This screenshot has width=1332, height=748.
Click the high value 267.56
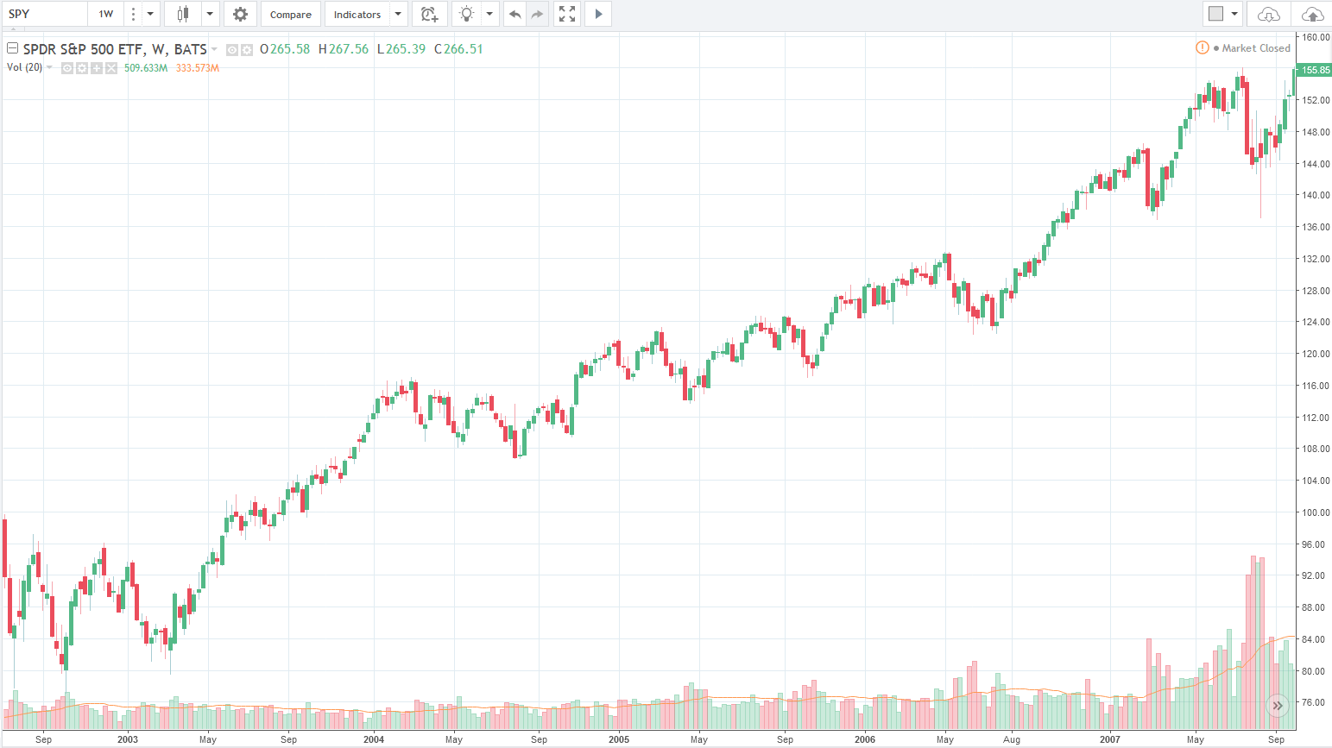(349, 49)
